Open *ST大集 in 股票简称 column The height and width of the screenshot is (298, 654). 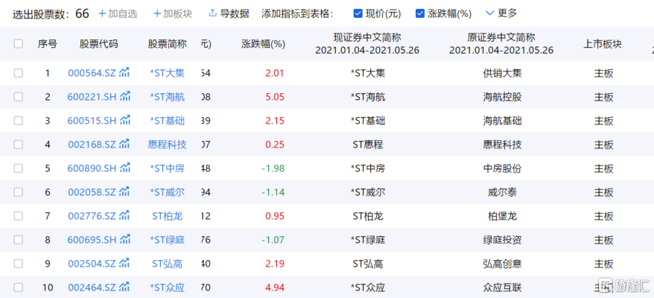pyautogui.click(x=168, y=73)
